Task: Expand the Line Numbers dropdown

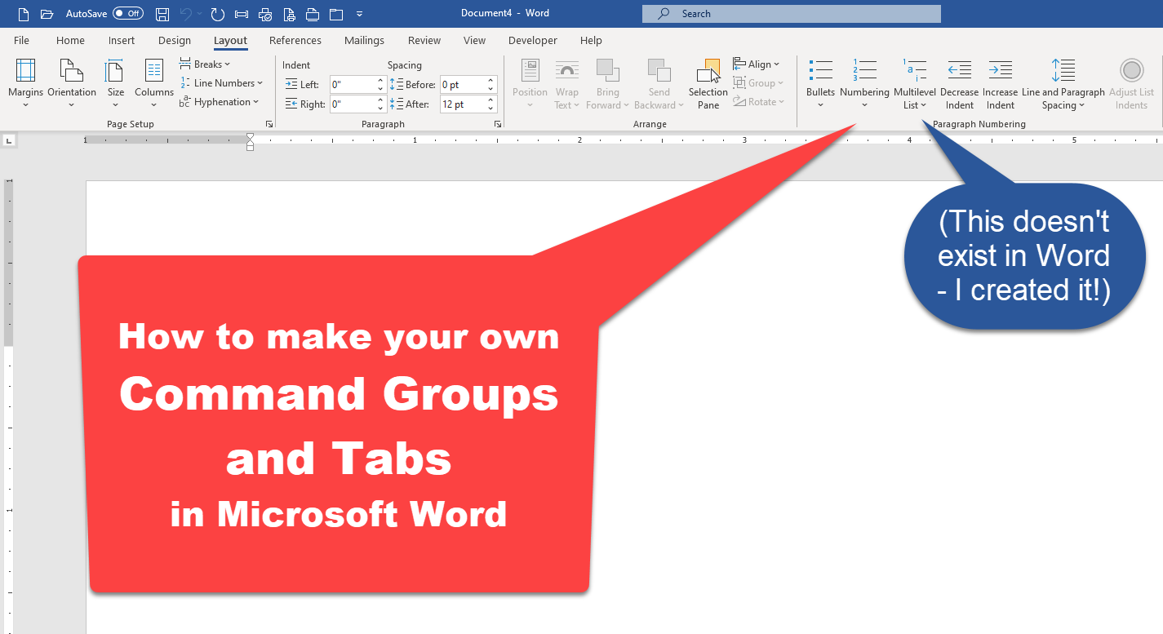Action: click(221, 83)
